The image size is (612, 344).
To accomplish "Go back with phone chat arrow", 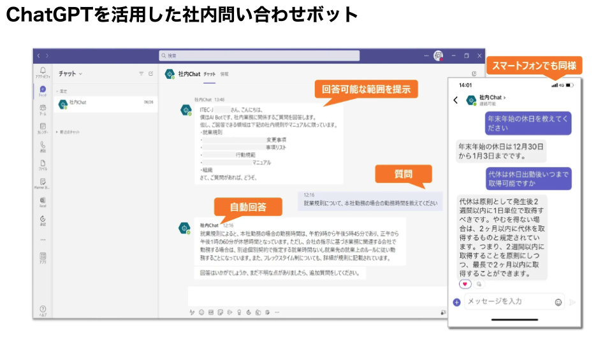I will coord(456,100).
